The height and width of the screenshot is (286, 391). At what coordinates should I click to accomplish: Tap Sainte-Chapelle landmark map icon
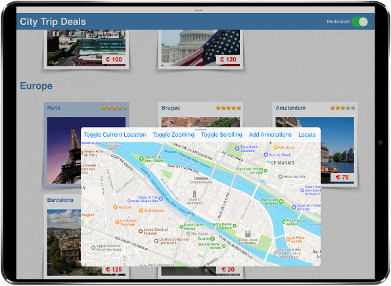coord(195,193)
